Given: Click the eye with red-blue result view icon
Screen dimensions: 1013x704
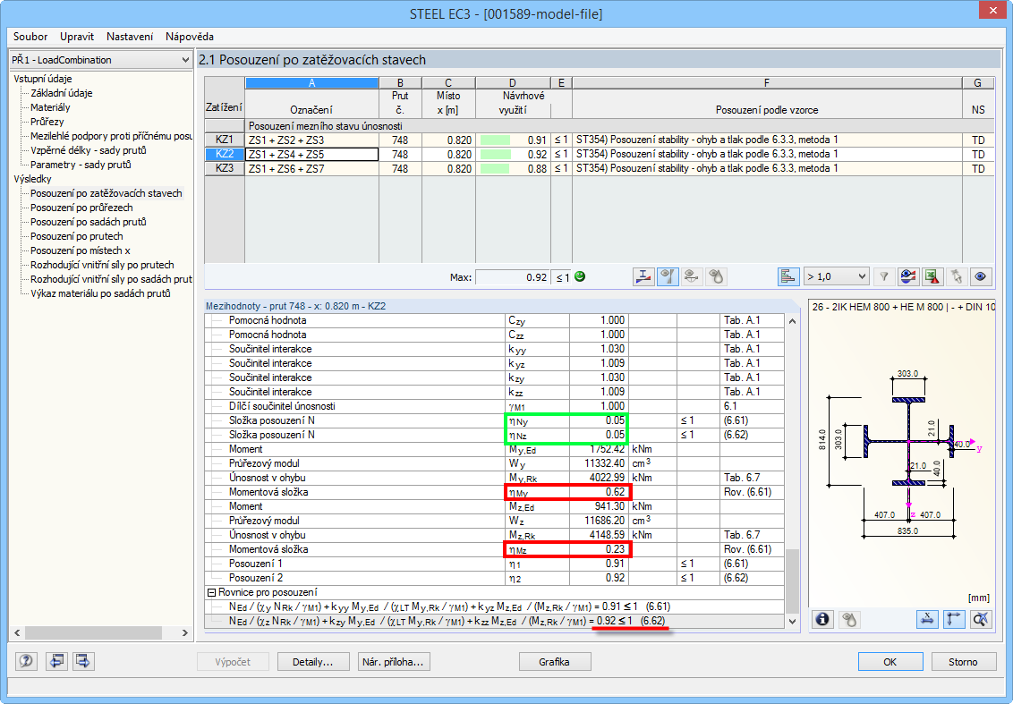Looking at the screenshot, I should coord(907,277).
